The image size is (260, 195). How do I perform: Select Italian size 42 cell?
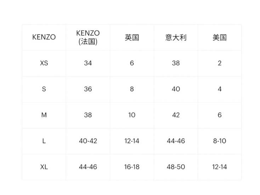coord(176,115)
